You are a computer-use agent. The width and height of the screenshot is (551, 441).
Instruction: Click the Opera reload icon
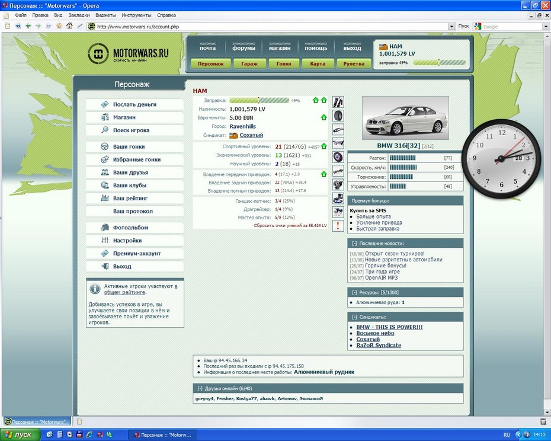[x=59, y=26]
